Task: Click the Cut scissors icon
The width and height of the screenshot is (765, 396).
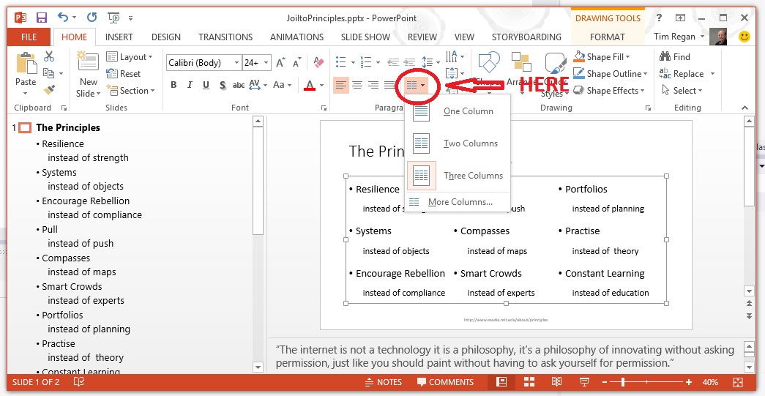Action: [49, 56]
